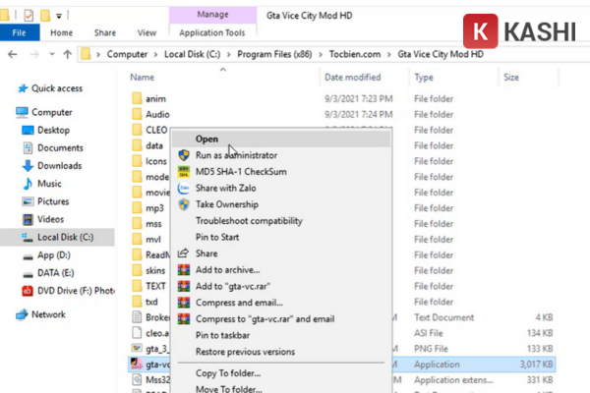Select Troubleshoot compatibility menu entry
This screenshot has width=590, height=393.
(x=248, y=221)
